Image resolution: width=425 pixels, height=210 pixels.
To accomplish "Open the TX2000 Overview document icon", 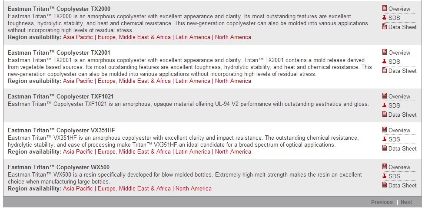I will coord(385,8).
